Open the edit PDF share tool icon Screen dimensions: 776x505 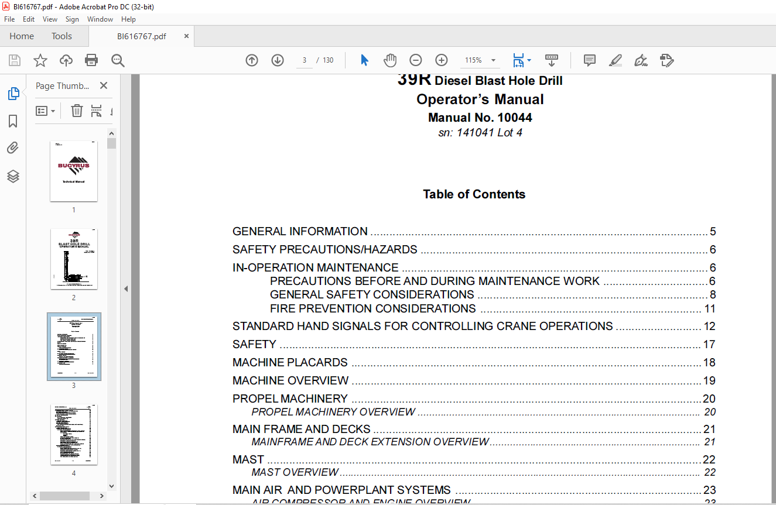666,60
